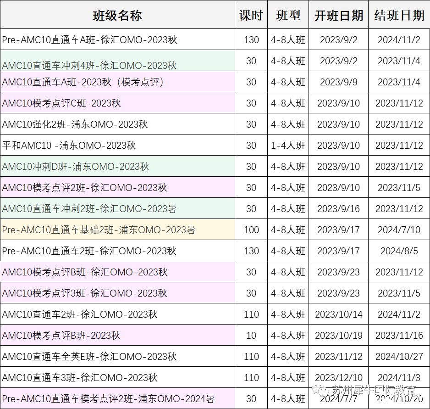
Task: Select the Pre-AMC10直通车A班-徐汇OMO-2023秋 class name
Action: click(x=90, y=40)
